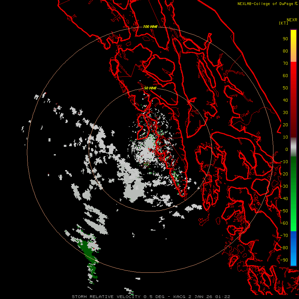Screen dimensions: 299x299
Task: Click the gray zero-velocity segment of the color bar
Action: point(293,147)
